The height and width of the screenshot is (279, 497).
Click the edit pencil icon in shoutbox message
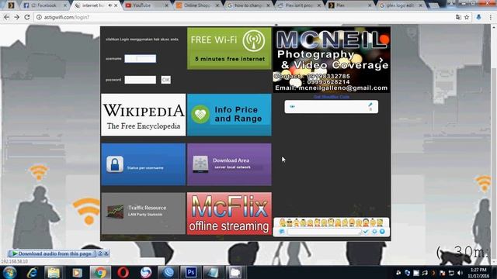click(370, 105)
